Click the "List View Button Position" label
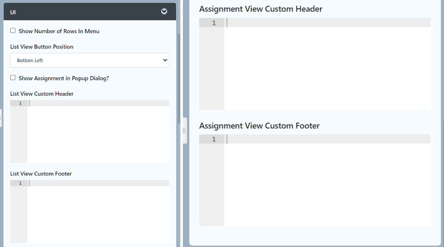Image resolution: width=444 pixels, height=247 pixels. point(42,47)
